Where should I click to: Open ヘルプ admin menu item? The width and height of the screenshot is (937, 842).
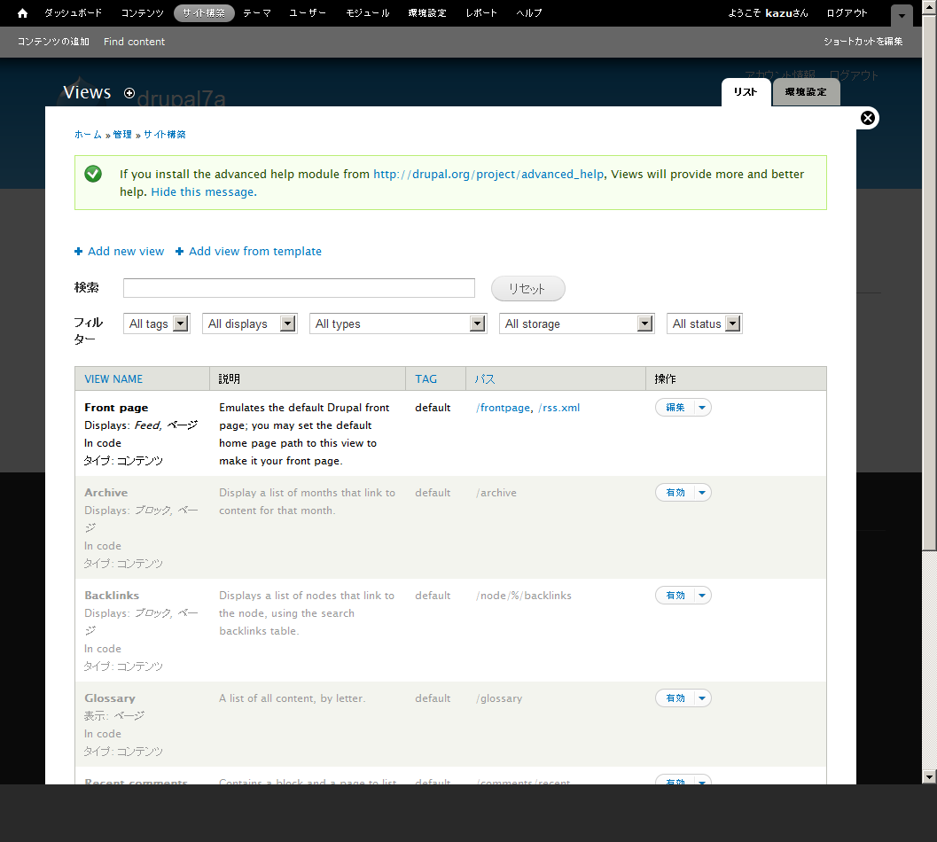(x=529, y=13)
